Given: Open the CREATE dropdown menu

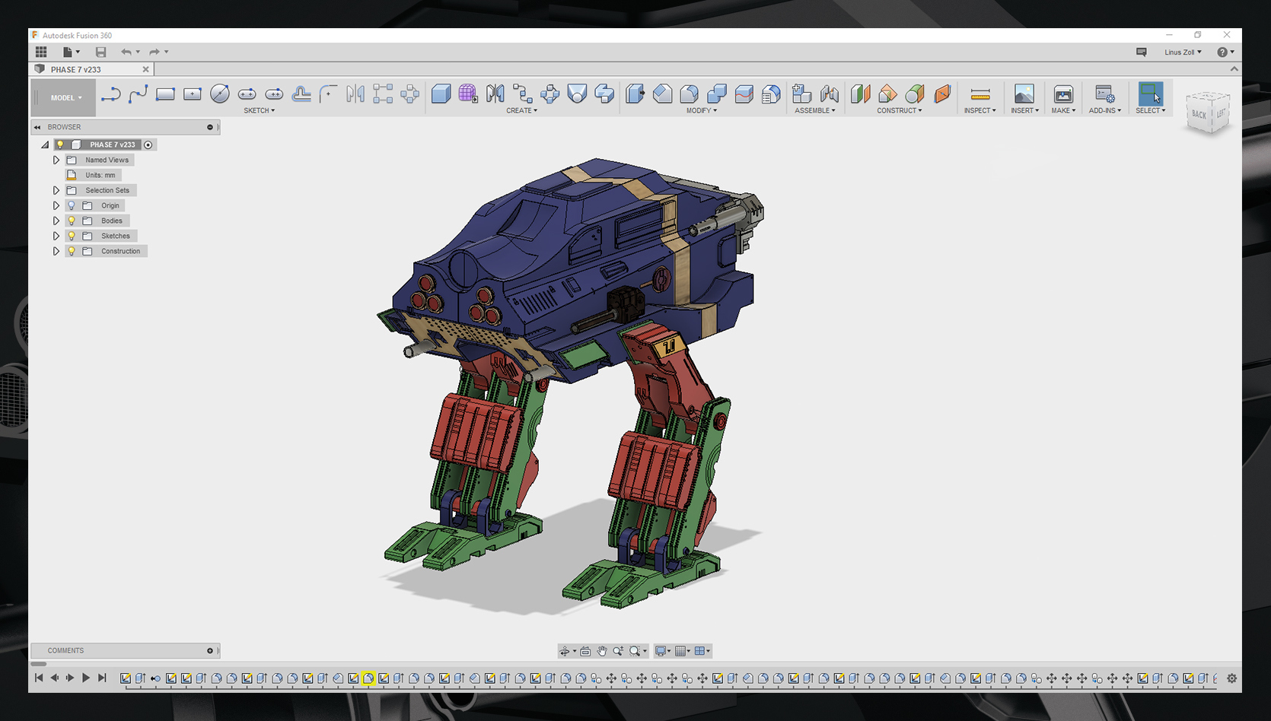Looking at the screenshot, I should pyautogui.click(x=521, y=110).
